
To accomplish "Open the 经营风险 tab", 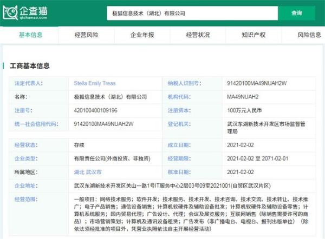I will pyautogui.click(x=87, y=35).
